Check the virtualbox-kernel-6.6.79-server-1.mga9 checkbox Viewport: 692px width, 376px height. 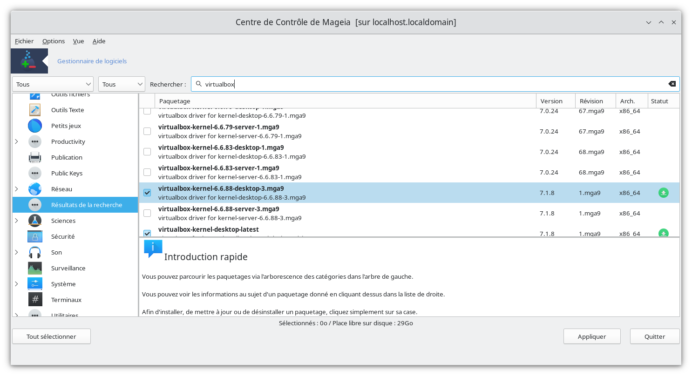coord(147,131)
